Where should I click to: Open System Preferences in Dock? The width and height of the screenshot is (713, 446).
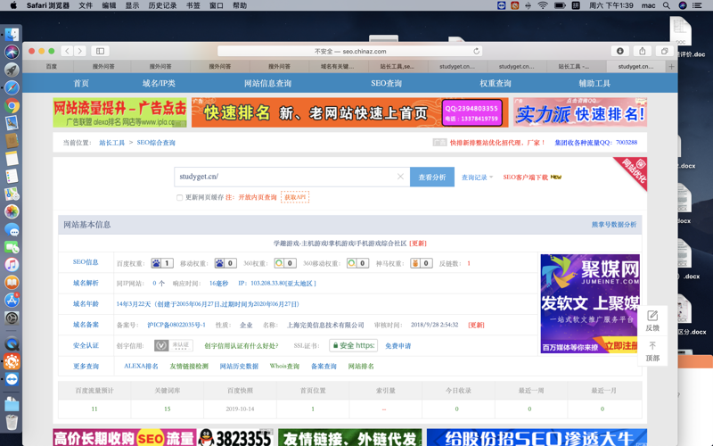pyautogui.click(x=12, y=318)
